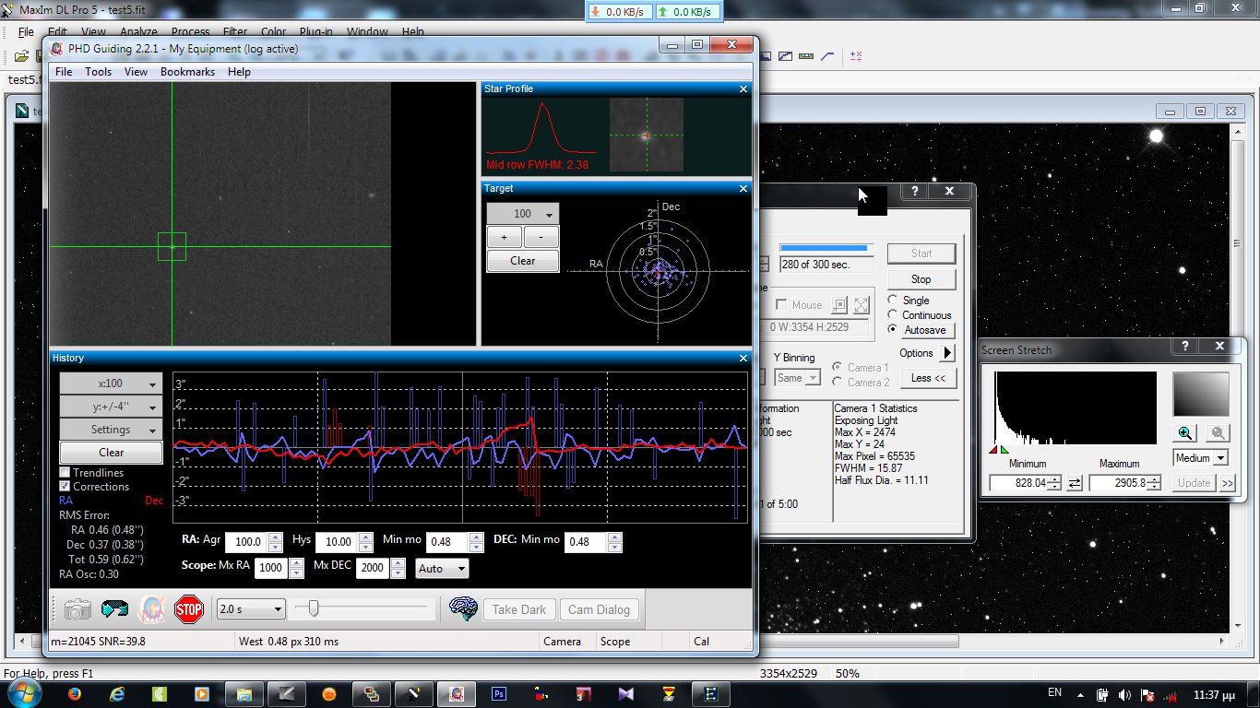
Task: Click the PHD guide target icon
Action: (x=152, y=609)
